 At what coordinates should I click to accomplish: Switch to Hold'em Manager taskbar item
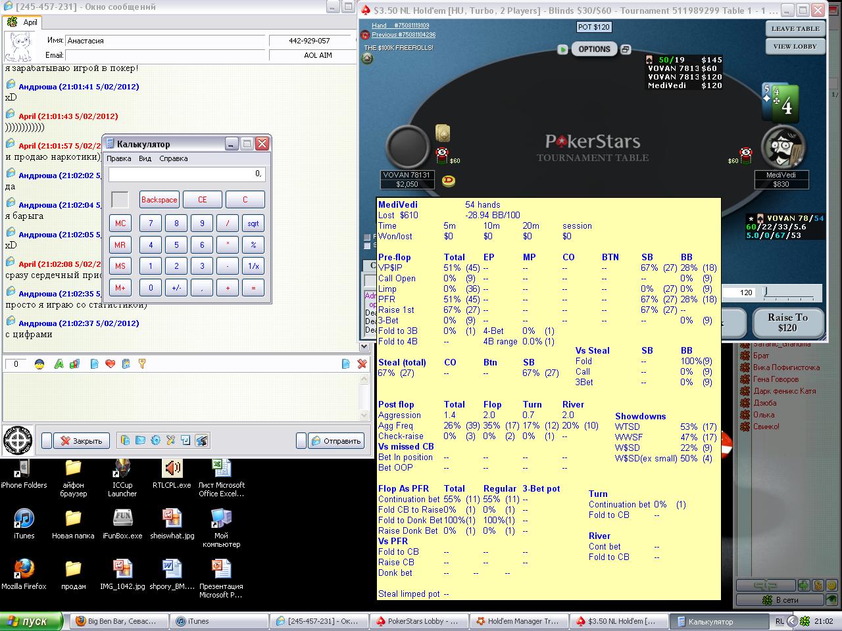[x=518, y=621]
